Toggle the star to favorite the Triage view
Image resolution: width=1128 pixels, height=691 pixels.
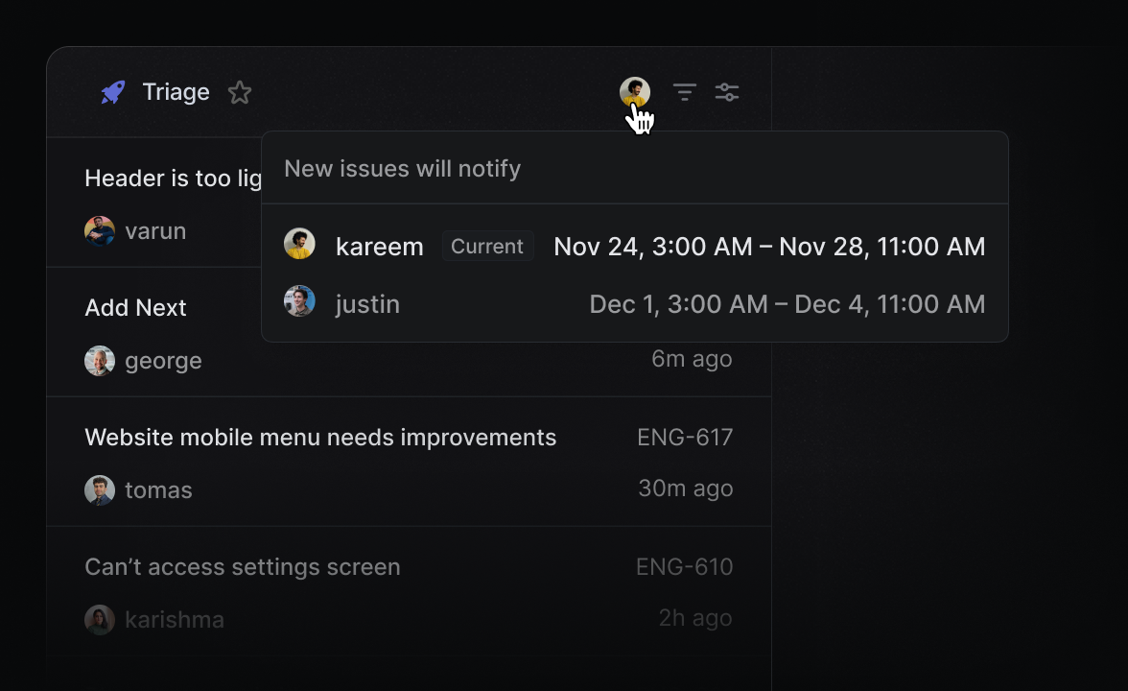(239, 92)
